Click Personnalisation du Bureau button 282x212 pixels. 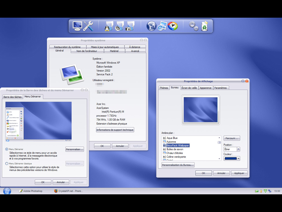178,165
